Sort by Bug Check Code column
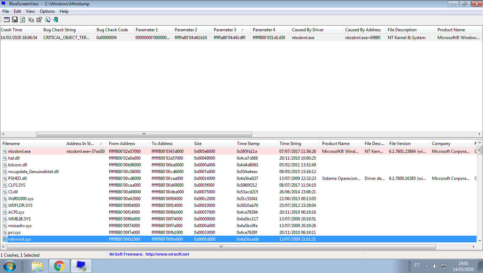This screenshot has height=273, width=483. [114, 30]
